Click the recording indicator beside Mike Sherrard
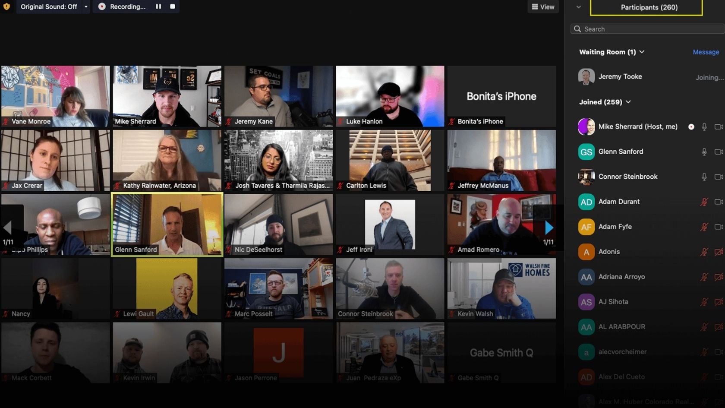Image resolution: width=725 pixels, height=408 pixels. point(691,127)
